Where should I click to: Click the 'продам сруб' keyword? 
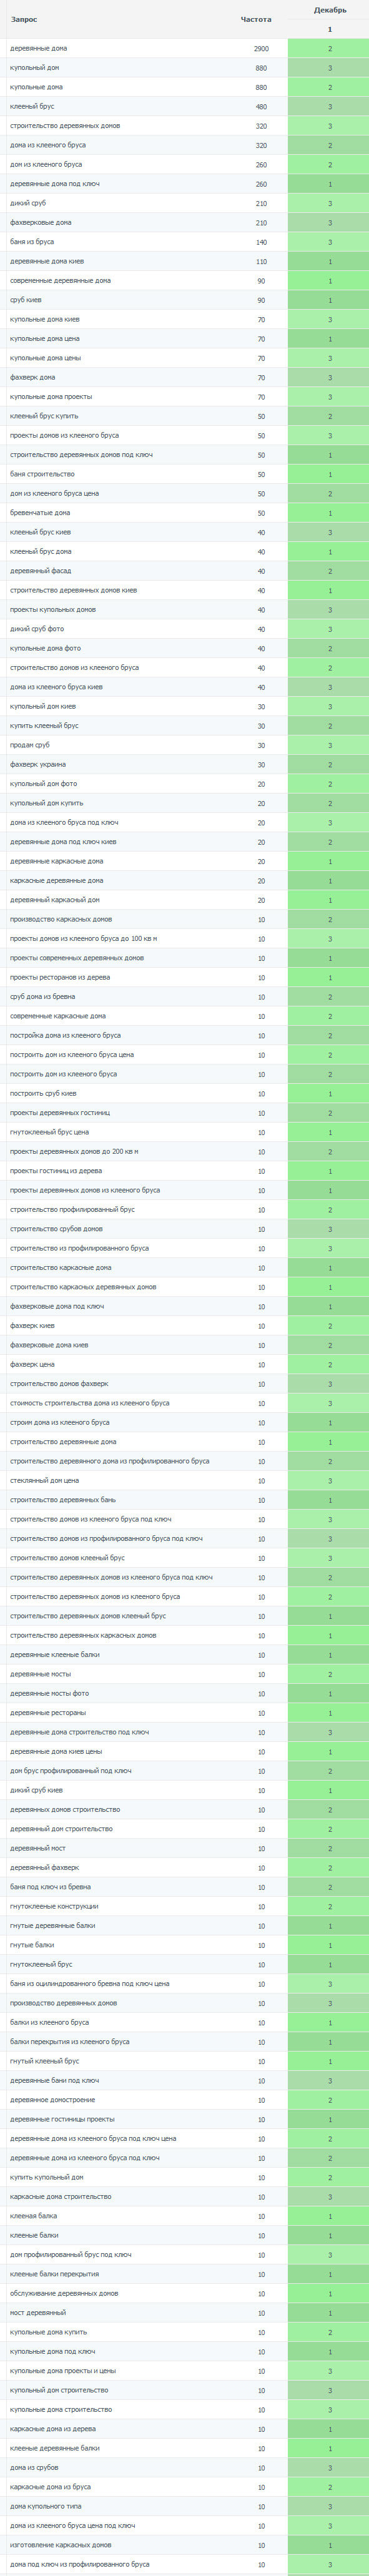pyautogui.click(x=30, y=745)
